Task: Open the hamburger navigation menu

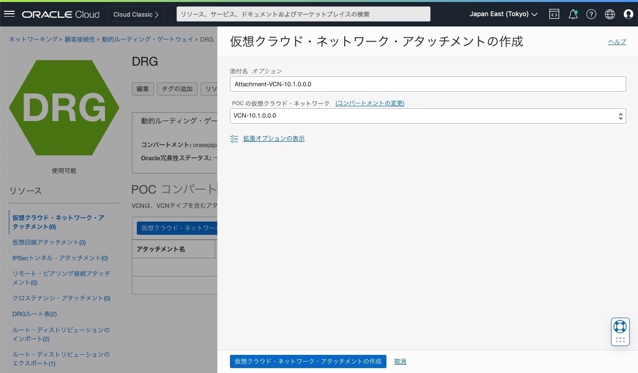Action: point(9,14)
